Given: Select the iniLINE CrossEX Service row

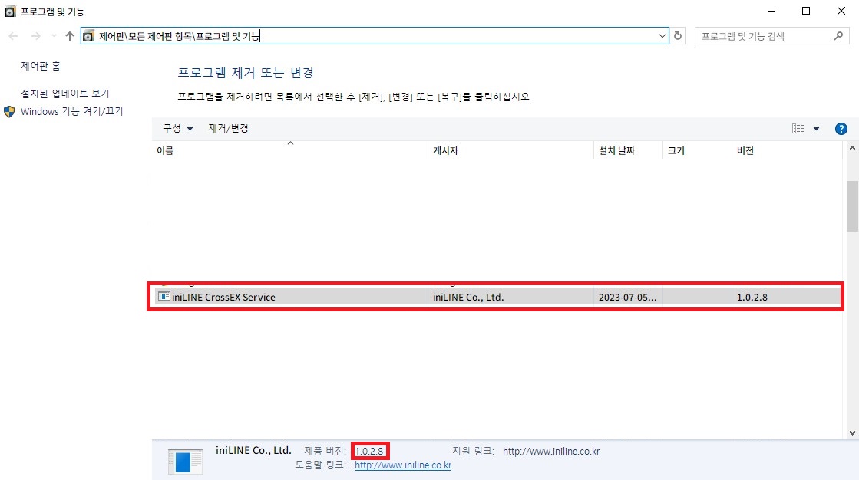Looking at the screenshot, I should (497, 298).
